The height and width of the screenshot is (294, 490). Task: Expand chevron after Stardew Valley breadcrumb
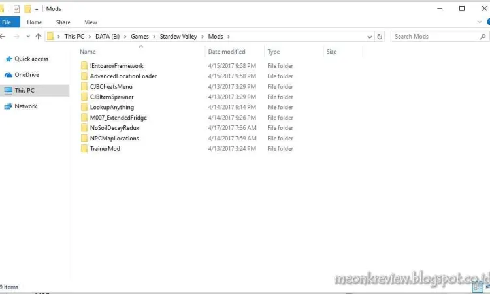tap(203, 37)
